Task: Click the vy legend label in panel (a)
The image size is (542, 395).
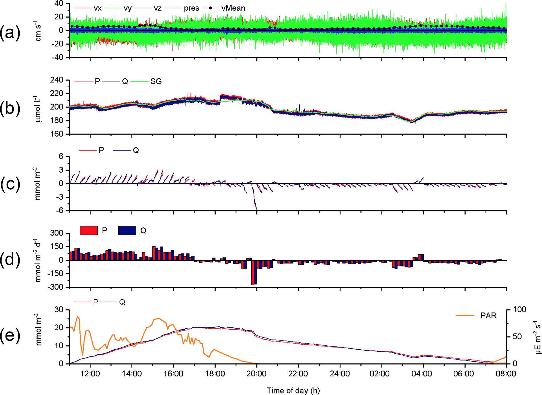Action: tap(127, 8)
